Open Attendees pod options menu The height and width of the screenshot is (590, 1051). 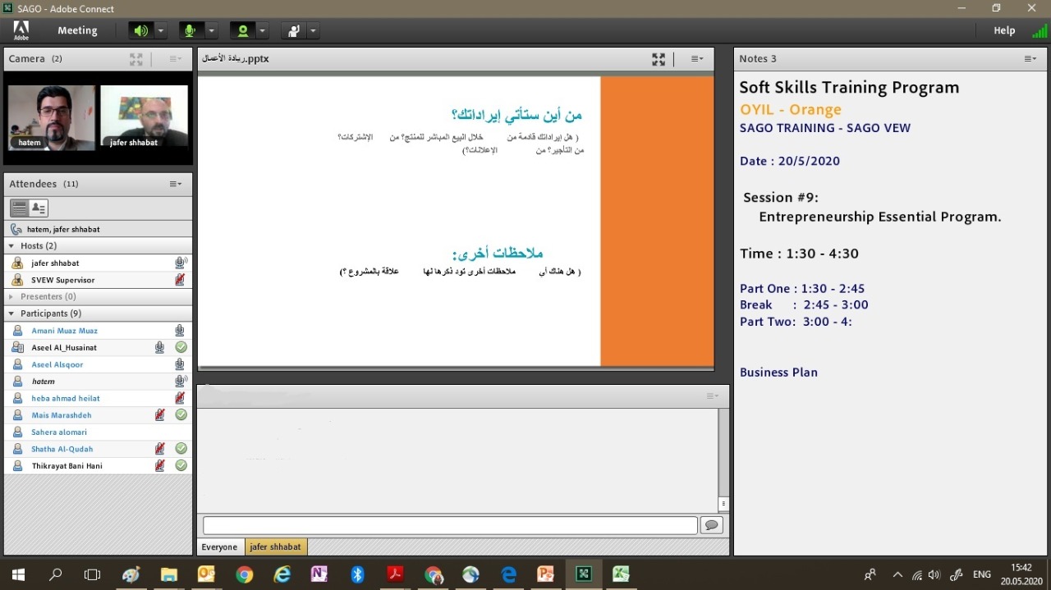point(176,184)
